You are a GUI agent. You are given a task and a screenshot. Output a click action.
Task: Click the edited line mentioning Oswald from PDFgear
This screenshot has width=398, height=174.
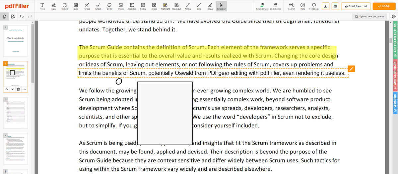click(x=213, y=73)
